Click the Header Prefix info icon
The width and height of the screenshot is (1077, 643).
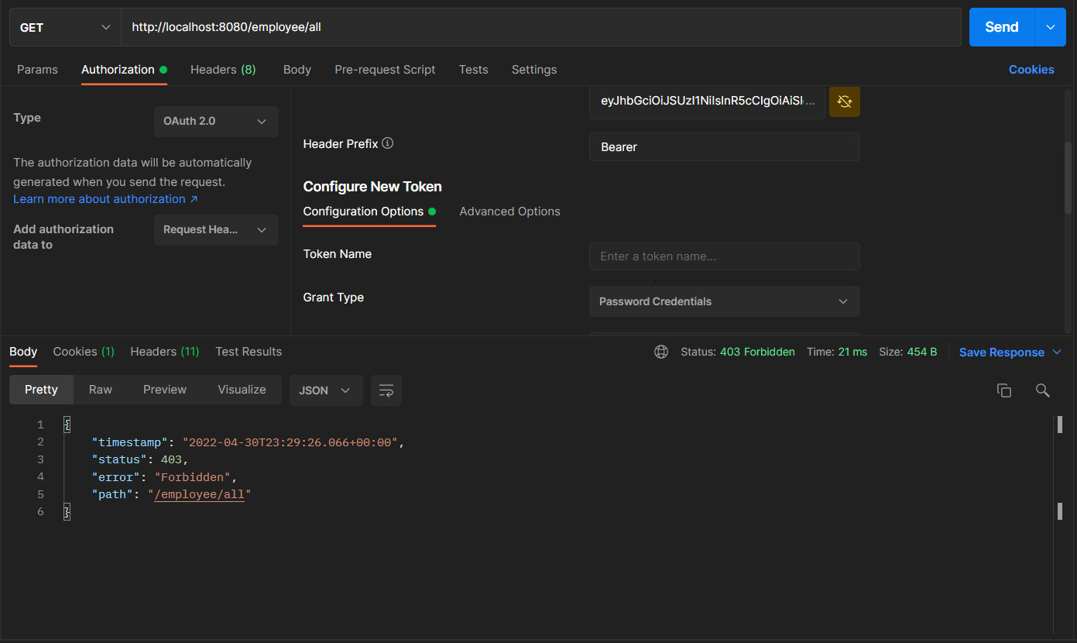click(x=388, y=143)
